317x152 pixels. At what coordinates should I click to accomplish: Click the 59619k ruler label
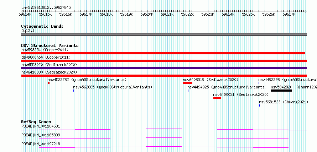[126, 14]
